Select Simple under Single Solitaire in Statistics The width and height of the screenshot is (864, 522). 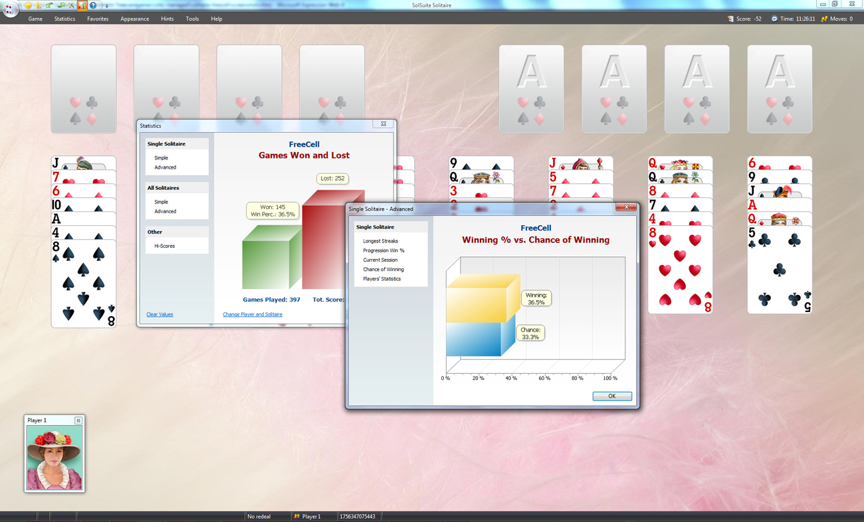tap(161, 158)
